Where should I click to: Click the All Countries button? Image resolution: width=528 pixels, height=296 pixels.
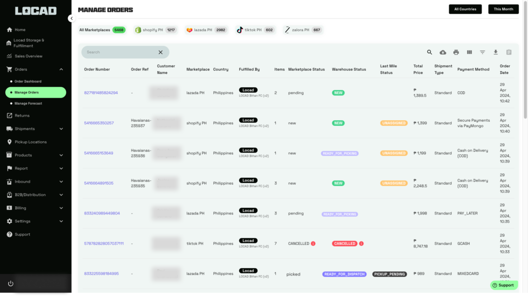coord(465,9)
